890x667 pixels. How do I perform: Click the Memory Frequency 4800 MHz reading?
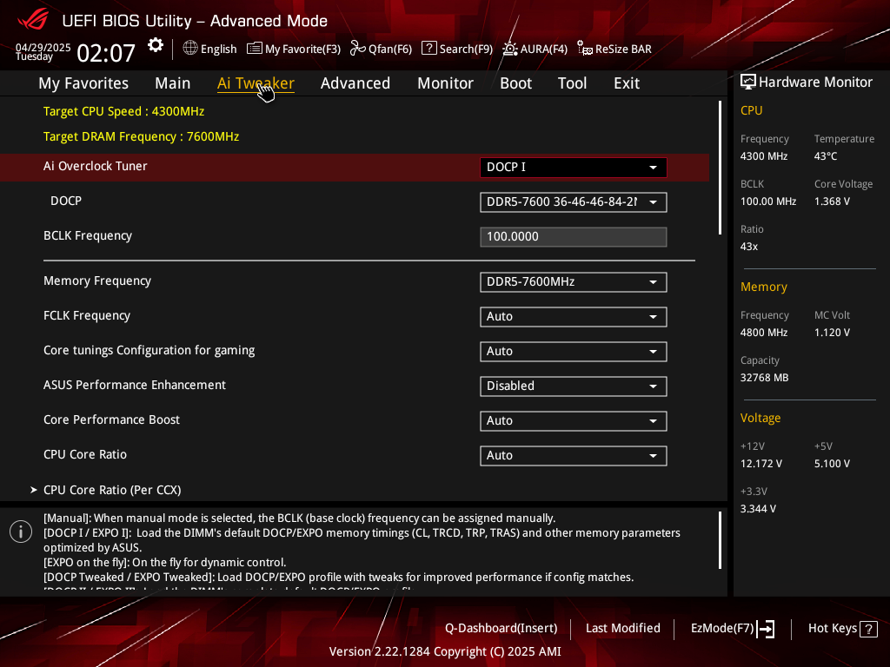tap(763, 333)
